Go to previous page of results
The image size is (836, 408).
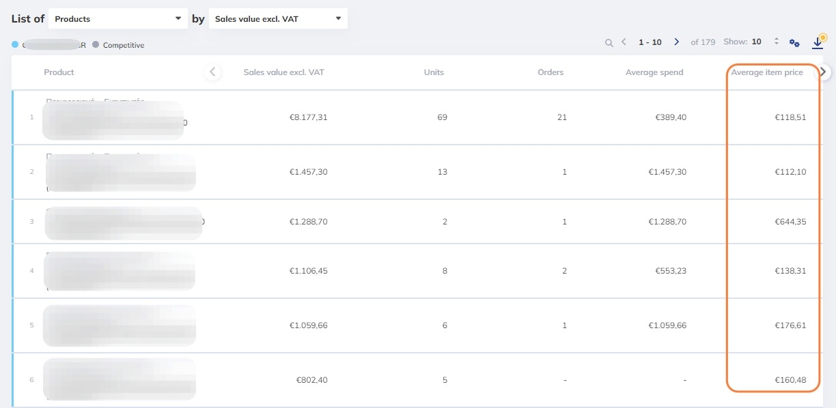point(624,42)
